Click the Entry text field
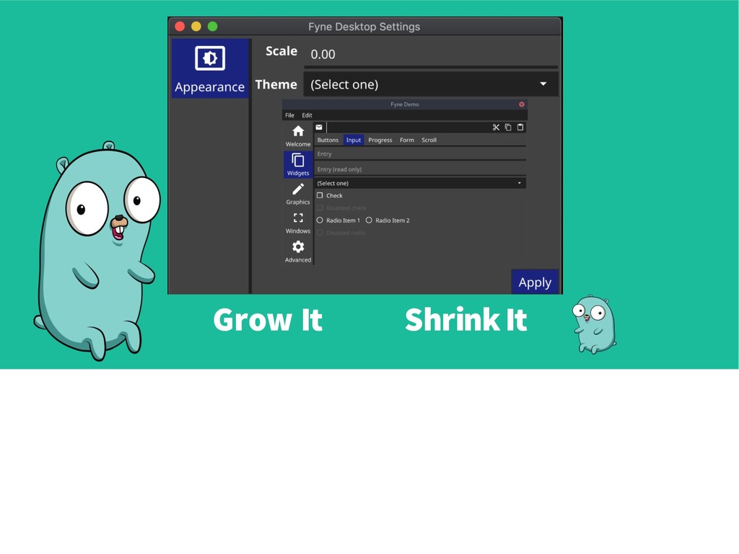The height and width of the screenshot is (554, 739). point(420,153)
